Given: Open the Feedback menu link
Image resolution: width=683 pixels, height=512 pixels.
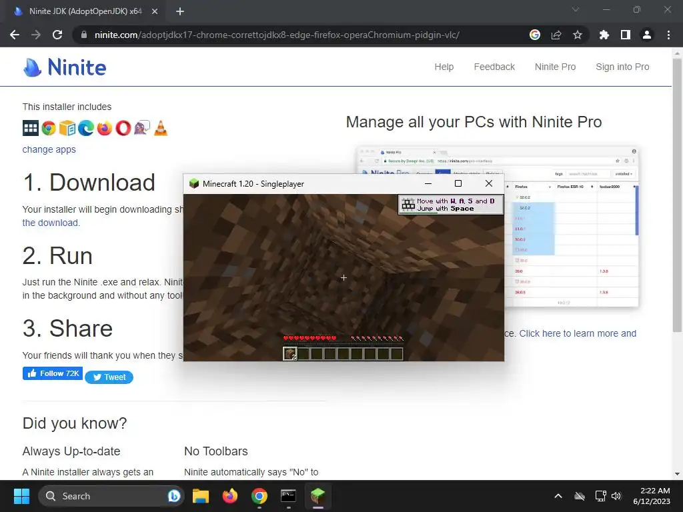Looking at the screenshot, I should coord(494,67).
